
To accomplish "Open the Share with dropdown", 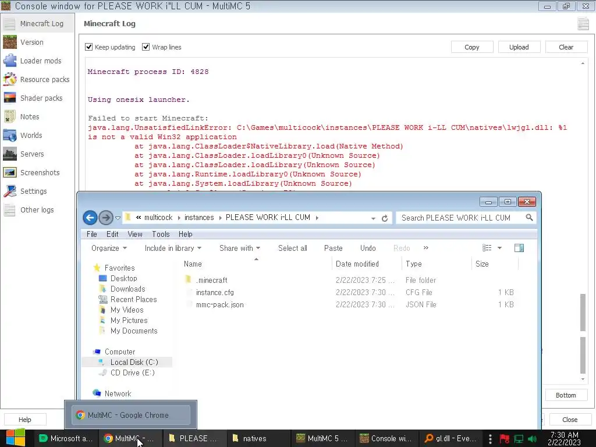I will (x=240, y=248).
